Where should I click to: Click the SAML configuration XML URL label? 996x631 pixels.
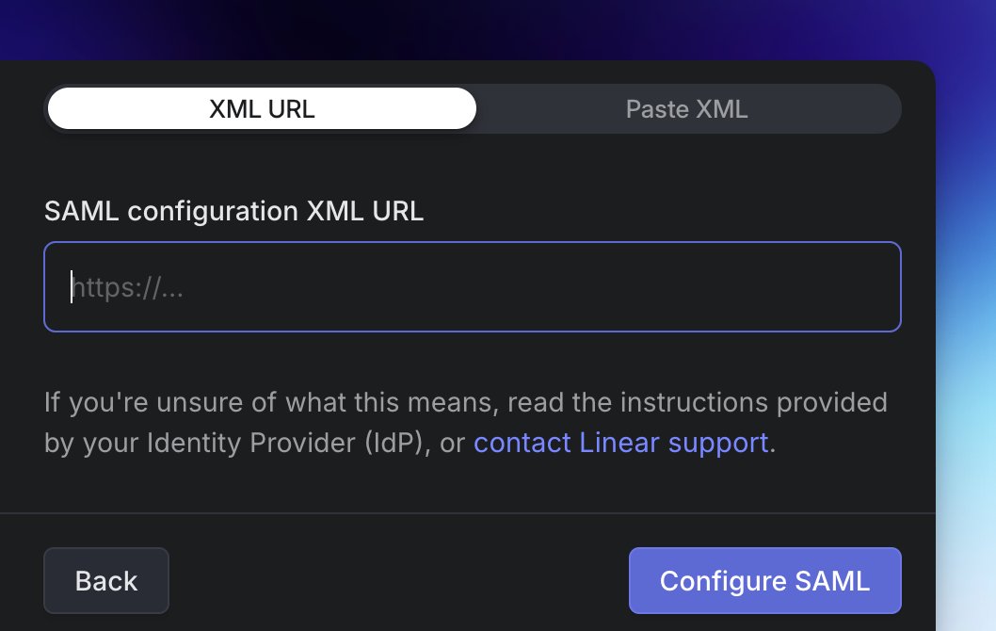point(233,211)
